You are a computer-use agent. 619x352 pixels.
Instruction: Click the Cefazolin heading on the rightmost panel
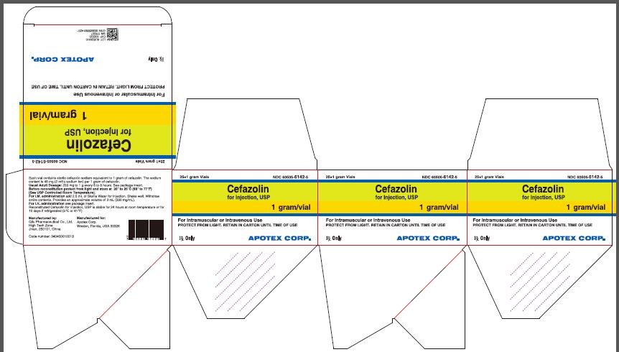[541, 187]
